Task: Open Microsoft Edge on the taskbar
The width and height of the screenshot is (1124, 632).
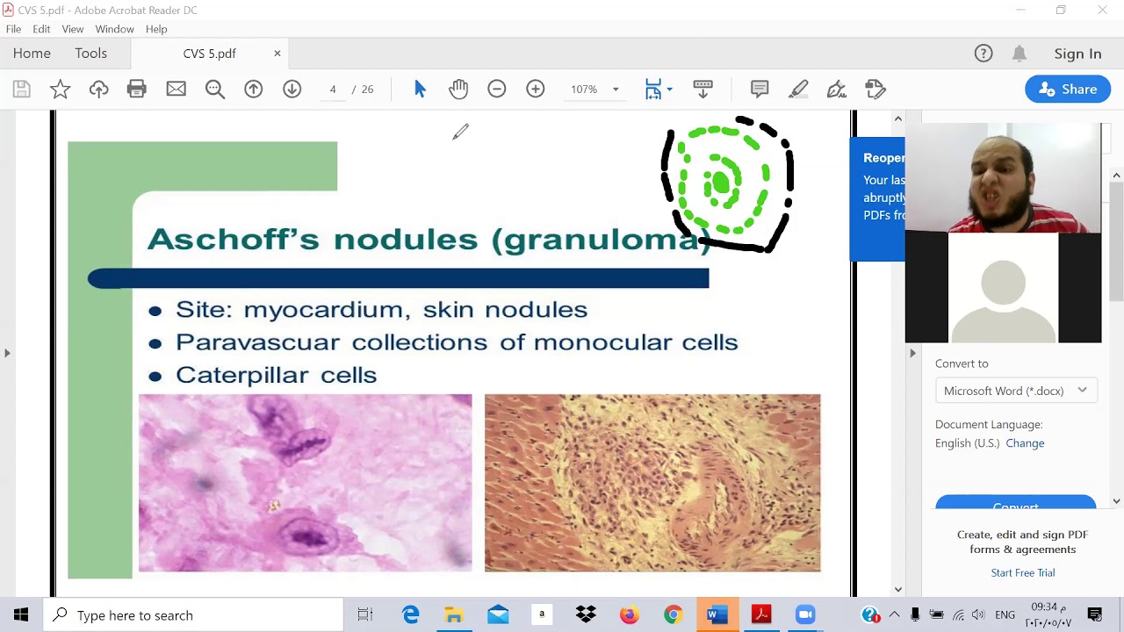Action: pyautogui.click(x=410, y=614)
